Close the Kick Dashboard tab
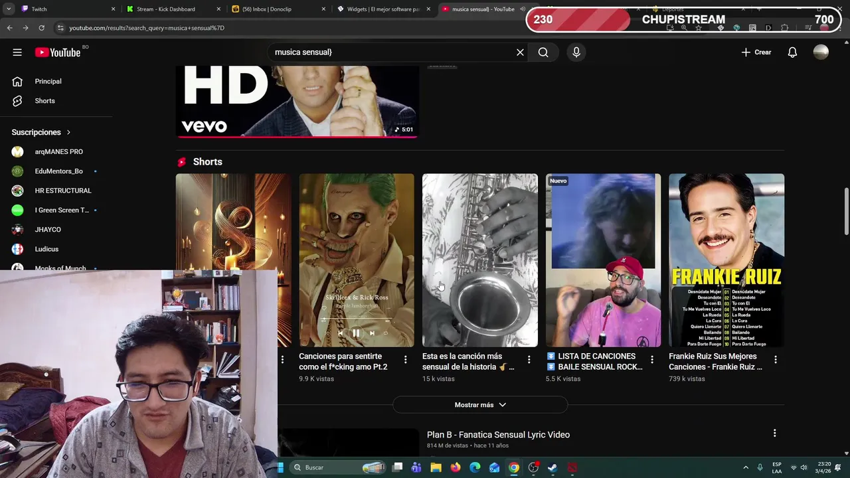Screen dimensions: 850x478 pos(218,9)
